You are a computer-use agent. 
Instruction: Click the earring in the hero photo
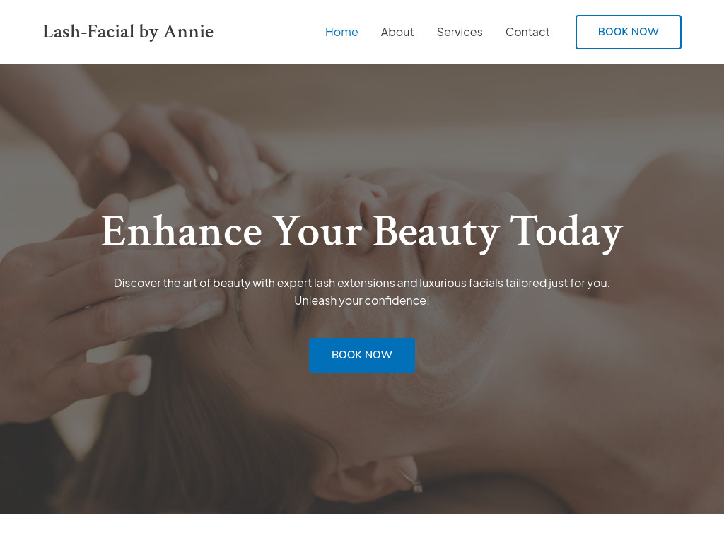pyautogui.click(x=411, y=480)
